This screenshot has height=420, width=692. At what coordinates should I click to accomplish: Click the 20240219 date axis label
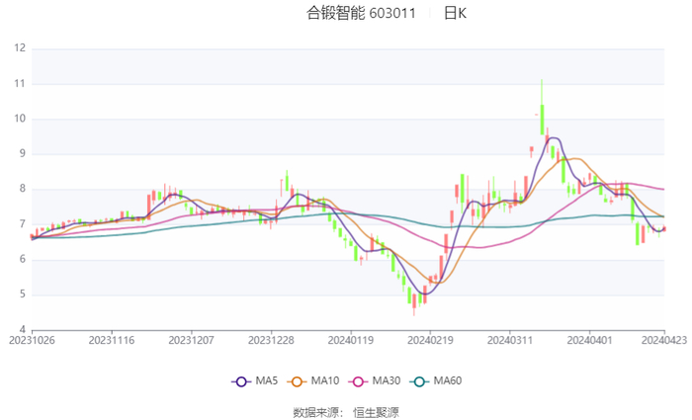[x=429, y=339]
